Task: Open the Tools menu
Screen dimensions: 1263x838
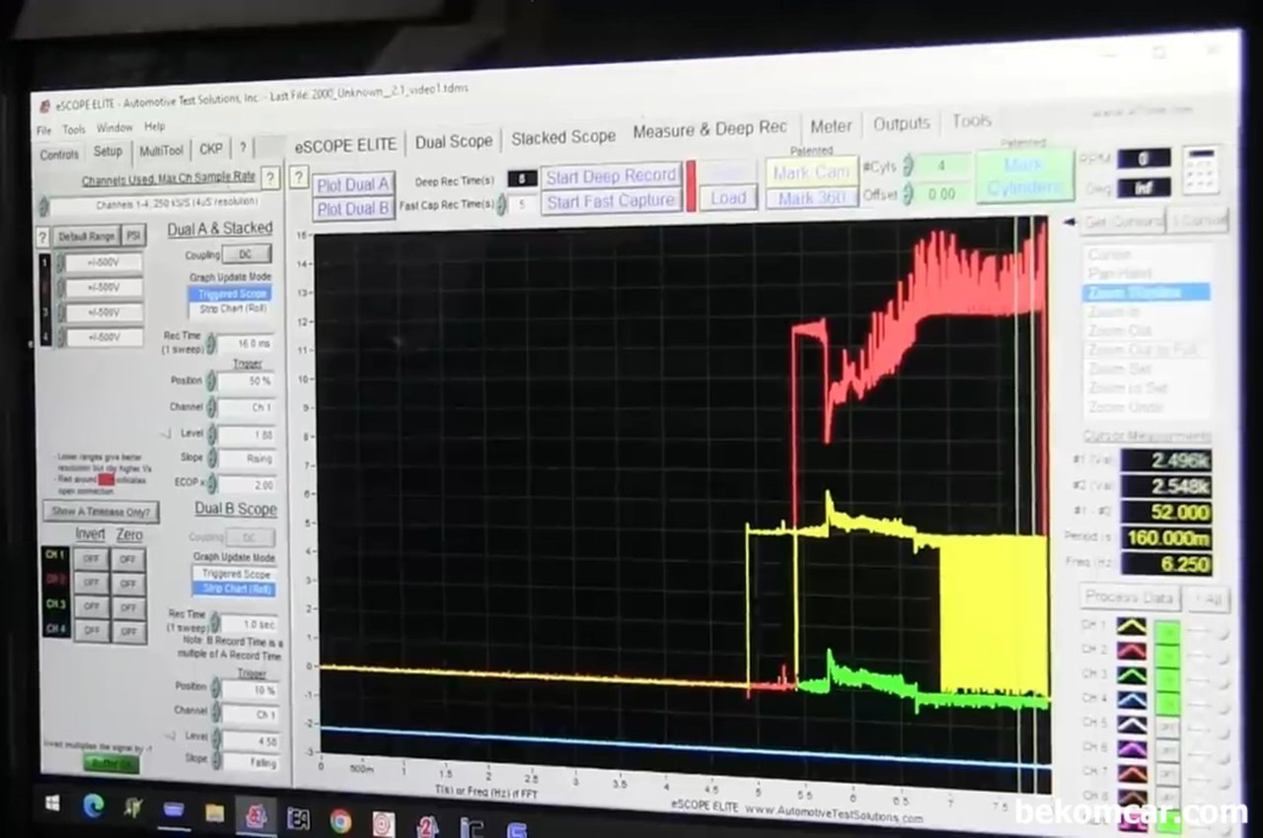Action: 74,129
